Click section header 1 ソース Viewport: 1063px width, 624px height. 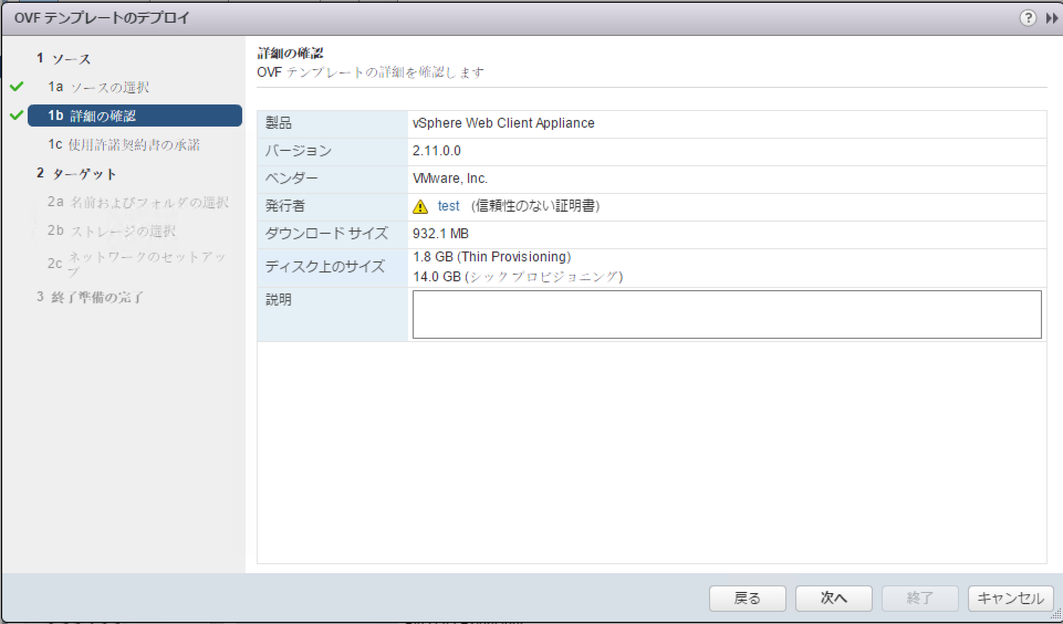pos(64,57)
